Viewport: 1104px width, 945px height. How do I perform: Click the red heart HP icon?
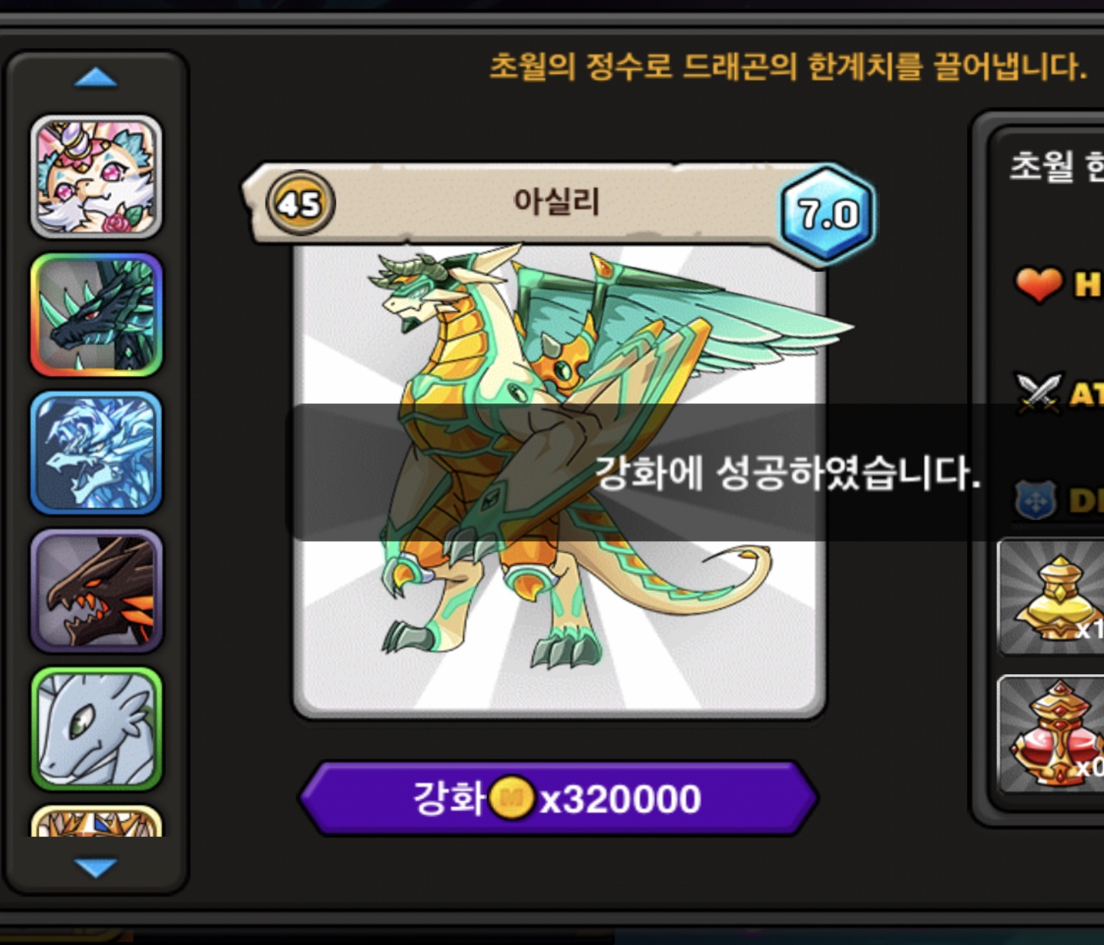[x=1039, y=285]
